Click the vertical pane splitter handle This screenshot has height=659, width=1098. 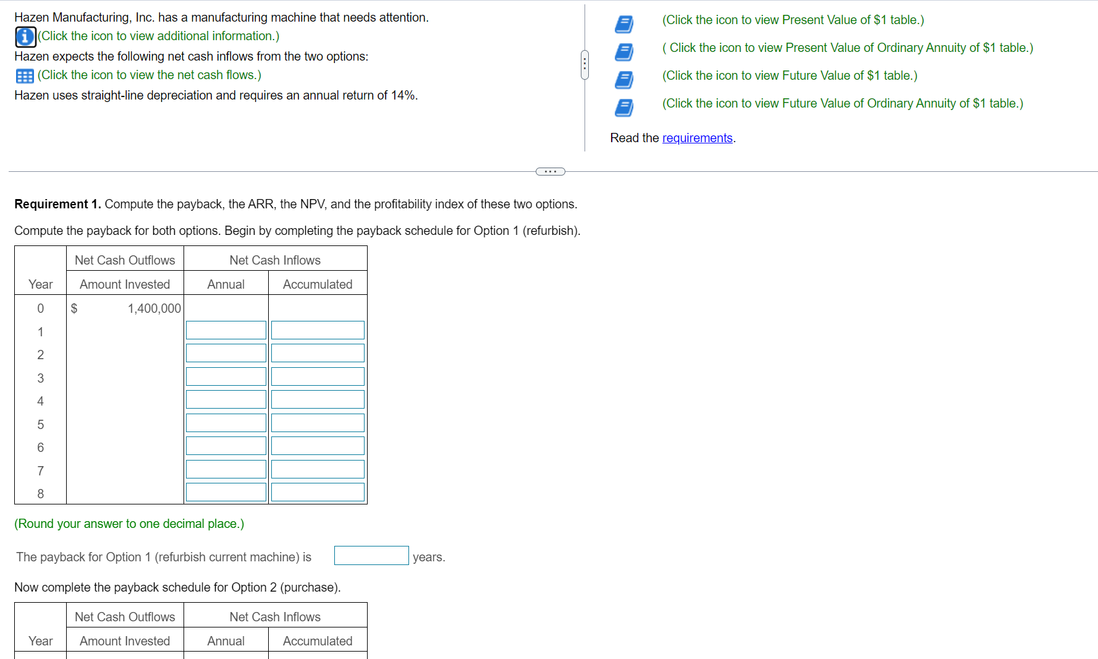tap(584, 64)
